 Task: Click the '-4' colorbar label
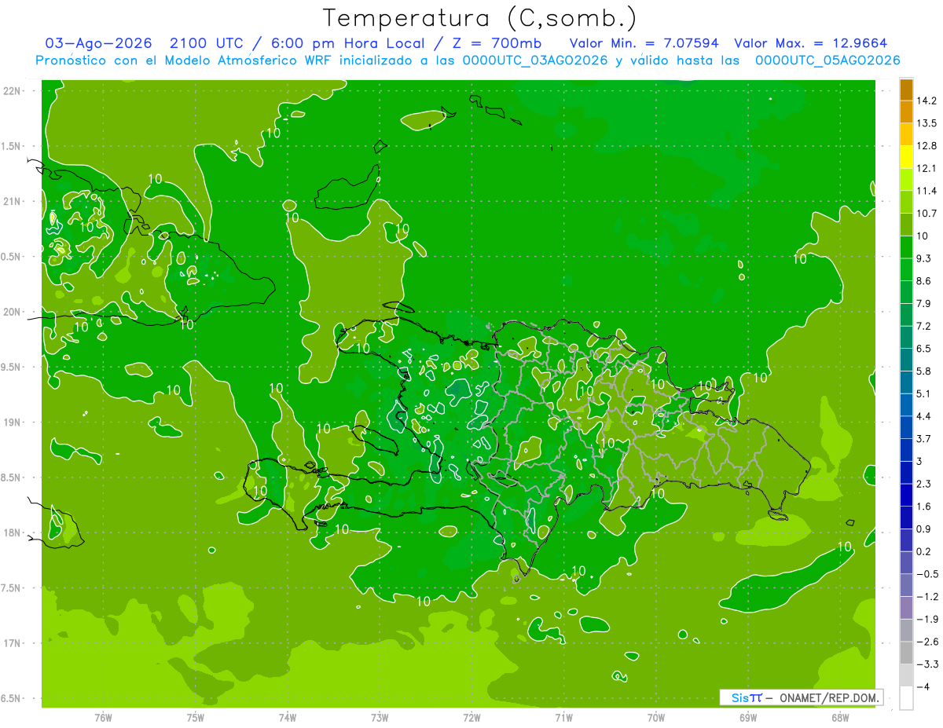[x=922, y=687]
